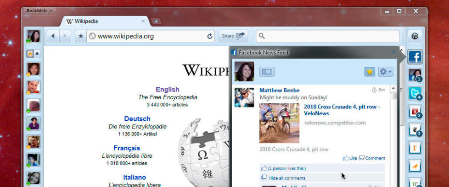
Task: Open the Facebook profile feed with photo
Action: 415,75
